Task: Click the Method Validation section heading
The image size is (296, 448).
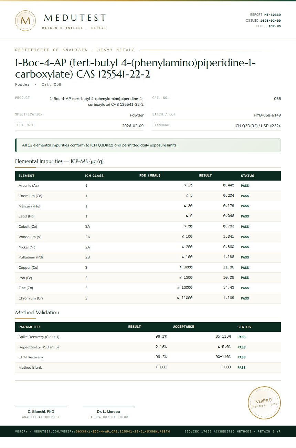Action: (37, 313)
